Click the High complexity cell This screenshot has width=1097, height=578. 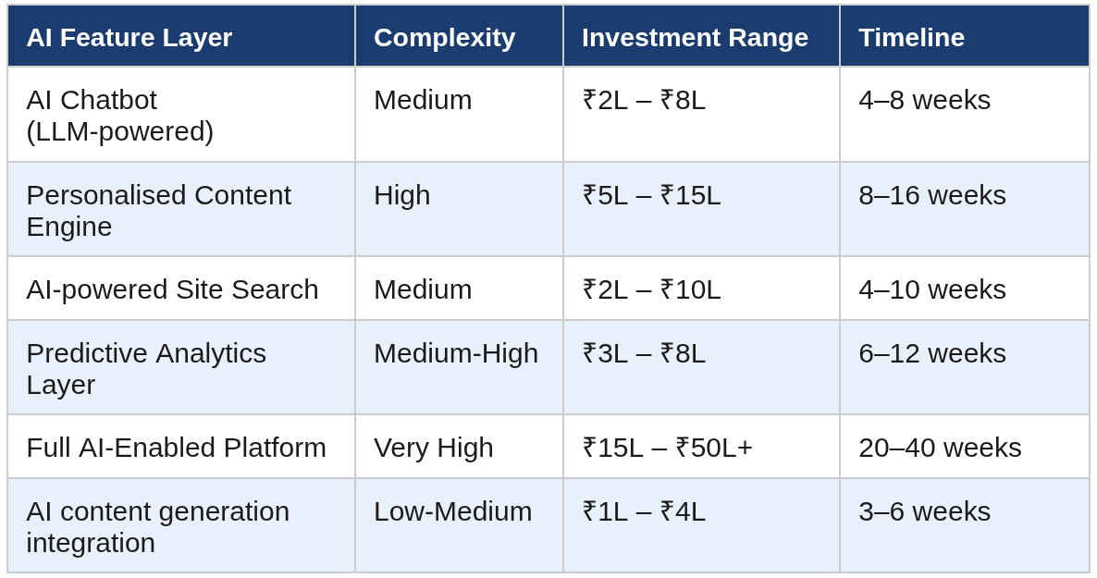click(402, 195)
